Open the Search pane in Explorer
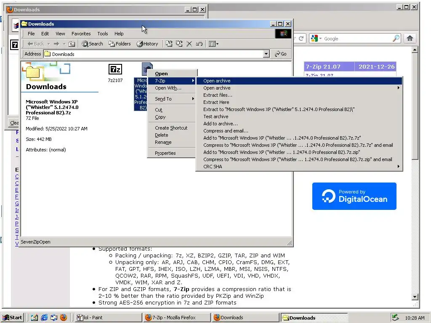431x323 pixels. [92, 44]
